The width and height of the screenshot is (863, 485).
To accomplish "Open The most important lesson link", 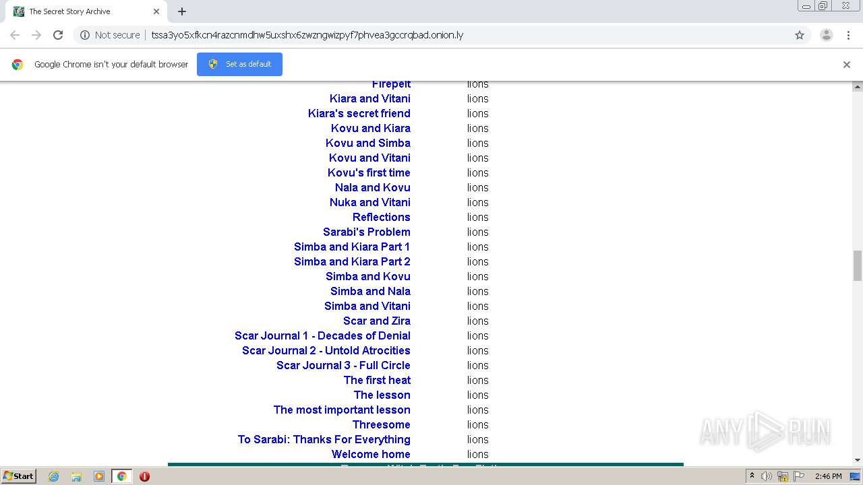I will pos(342,410).
